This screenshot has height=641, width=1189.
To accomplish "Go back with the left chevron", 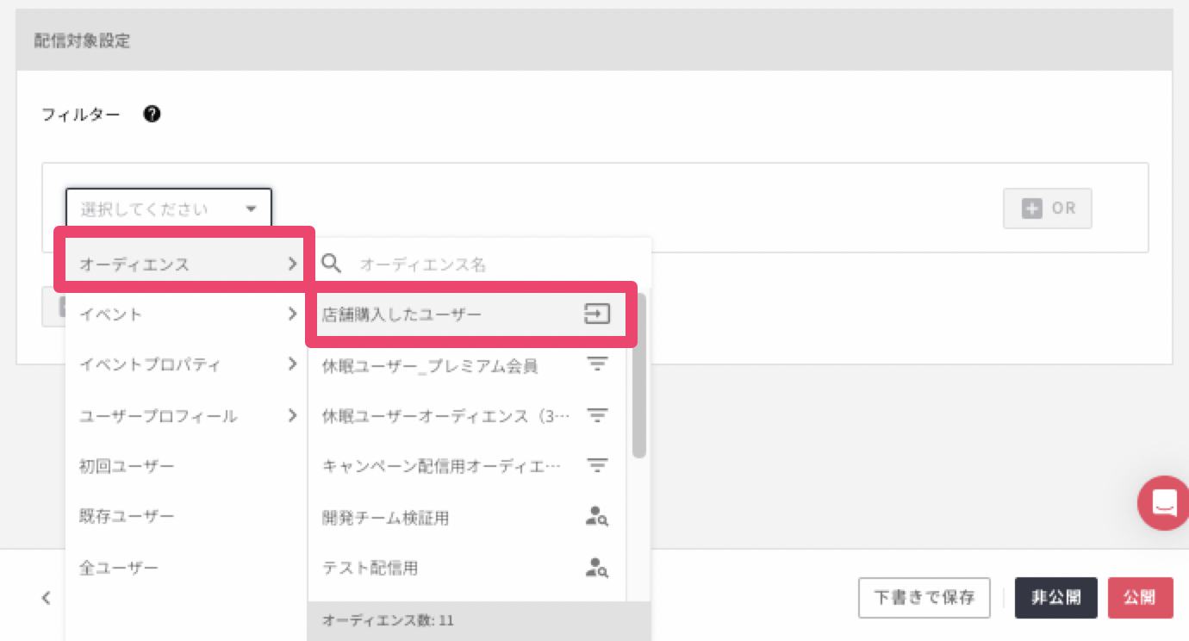I will [x=47, y=598].
